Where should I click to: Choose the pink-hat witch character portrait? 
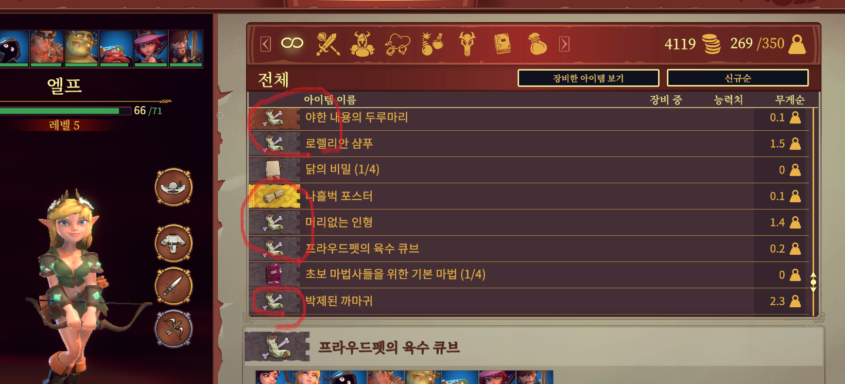(x=151, y=48)
